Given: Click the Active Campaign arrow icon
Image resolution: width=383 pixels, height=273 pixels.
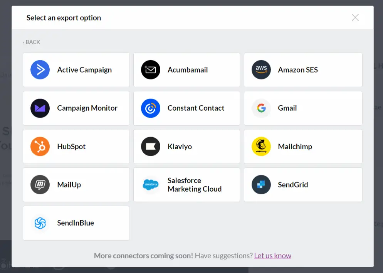Looking at the screenshot, I should [x=40, y=70].
